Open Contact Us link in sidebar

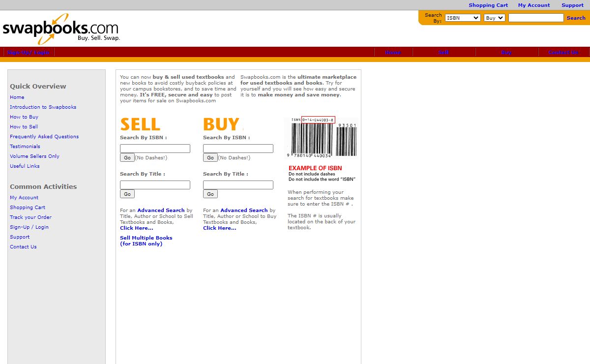click(23, 246)
